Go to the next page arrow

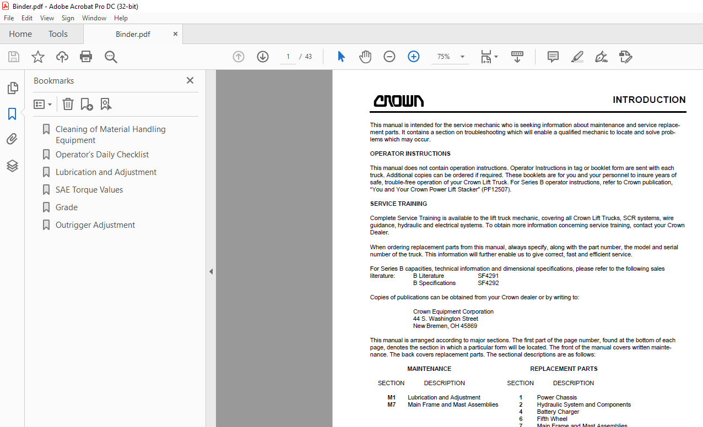point(263,57)
